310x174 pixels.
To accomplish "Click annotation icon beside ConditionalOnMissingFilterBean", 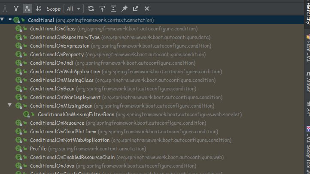I will point(27,114).
